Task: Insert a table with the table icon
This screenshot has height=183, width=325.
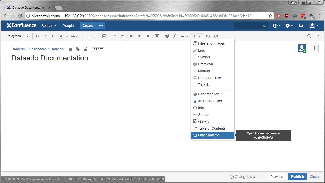Action: click(x=183, y=36)
